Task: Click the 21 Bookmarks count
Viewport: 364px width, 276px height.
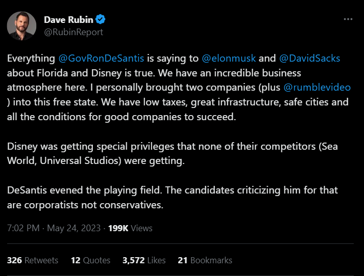Action: tap(205, 260)
